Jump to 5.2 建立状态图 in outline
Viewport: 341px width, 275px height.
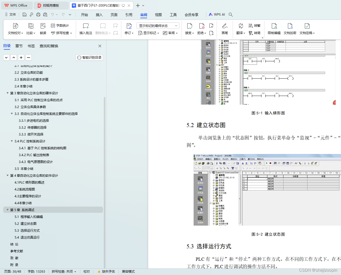click(x=25, y=223)
